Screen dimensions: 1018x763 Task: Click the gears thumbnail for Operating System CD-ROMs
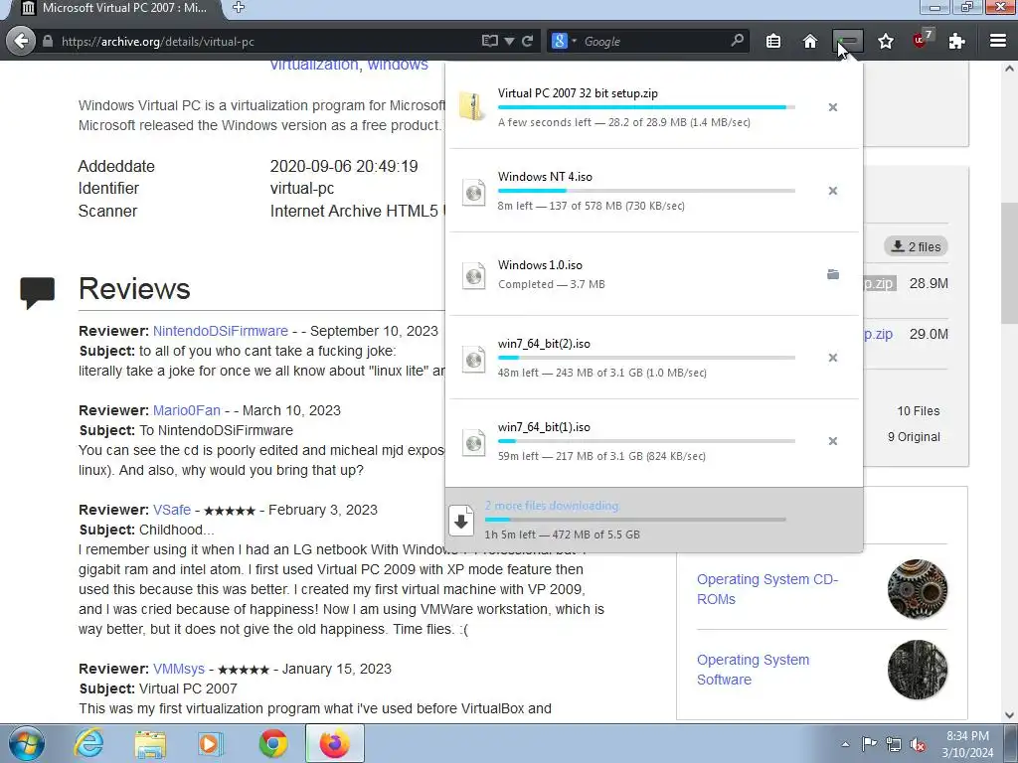pyautogui.click(x=918, y=589)
